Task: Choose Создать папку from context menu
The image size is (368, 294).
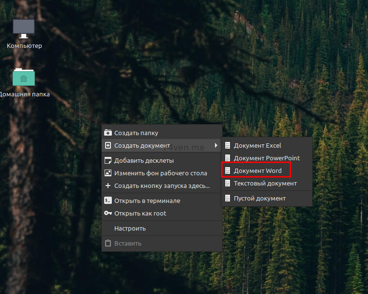Action: click(x=136, y=133)
